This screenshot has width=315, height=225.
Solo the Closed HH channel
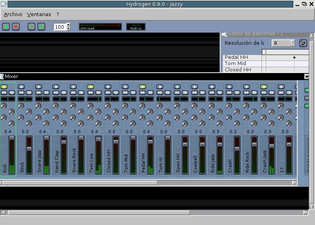coord(116,93)
